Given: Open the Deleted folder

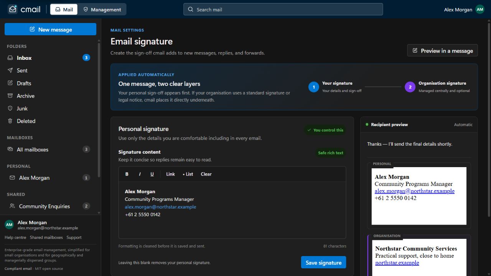Looking at the screenshot, I should tap(49, 121).
